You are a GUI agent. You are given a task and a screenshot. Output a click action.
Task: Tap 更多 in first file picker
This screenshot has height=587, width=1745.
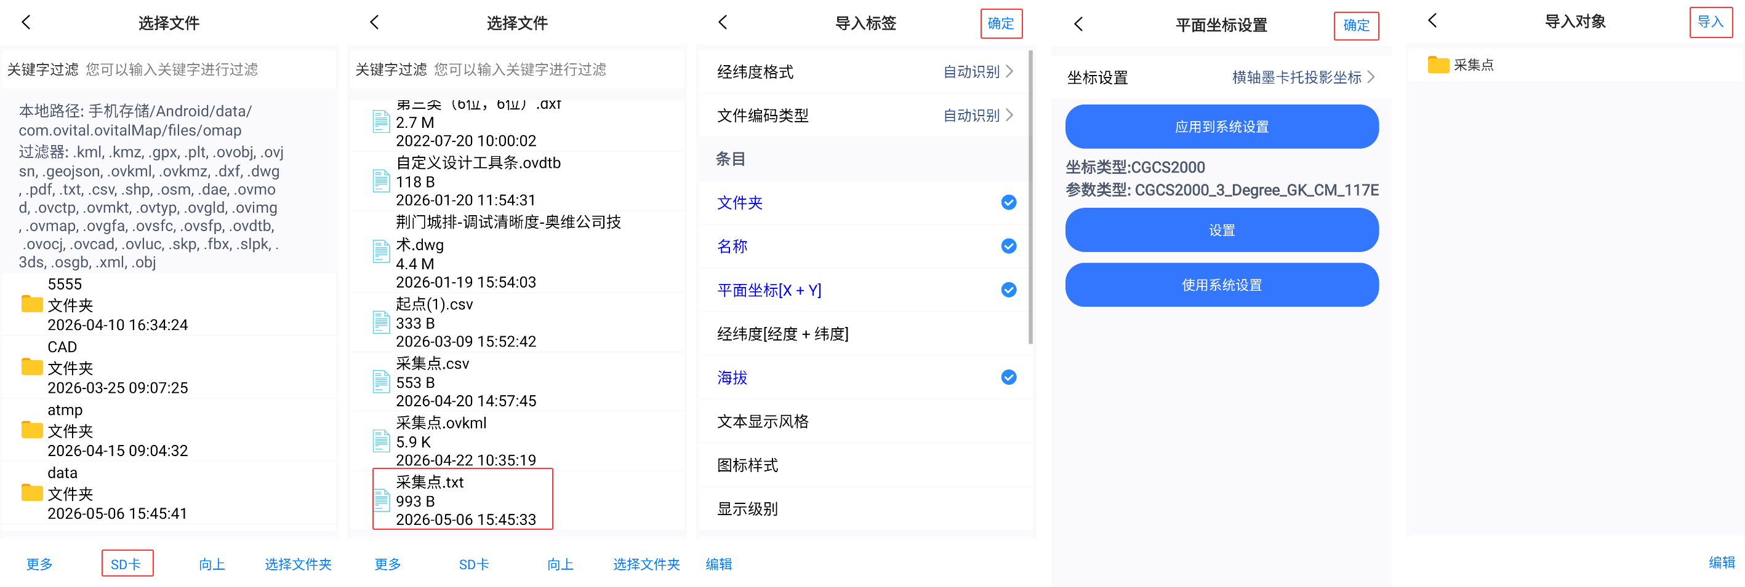(39, 564)
